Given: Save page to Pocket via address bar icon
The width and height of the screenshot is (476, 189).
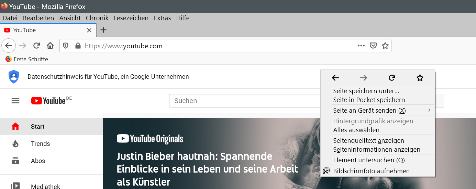Looking at the screenshot, I should 373,46.
